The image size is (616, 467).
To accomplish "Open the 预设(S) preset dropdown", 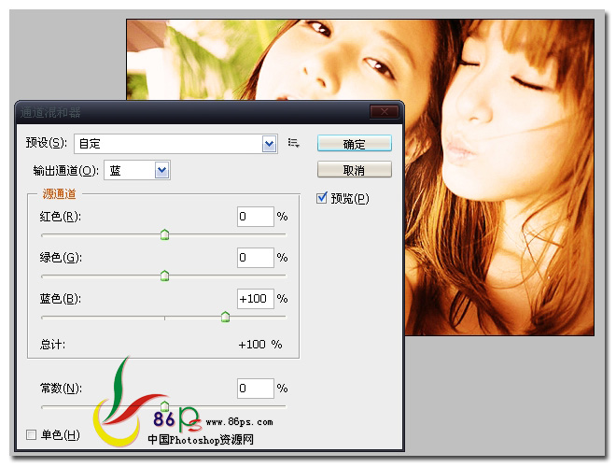I will tap(270, 143).
